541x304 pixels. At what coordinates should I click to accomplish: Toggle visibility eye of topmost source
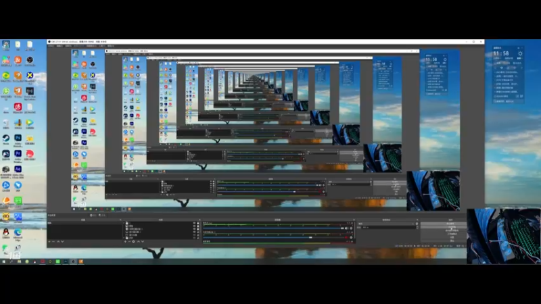click(x=194, y=223)
